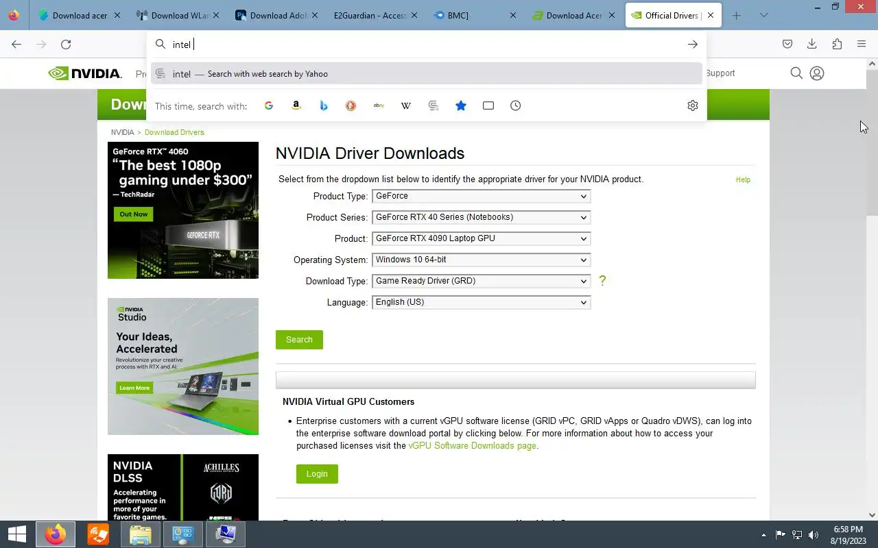Click the scrollbar down arrow

point(873,515)
